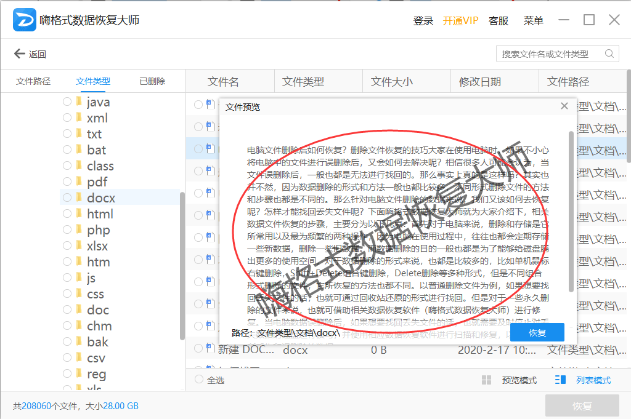Click document icon of 新建 DOC... row

(x=210, y=348)
